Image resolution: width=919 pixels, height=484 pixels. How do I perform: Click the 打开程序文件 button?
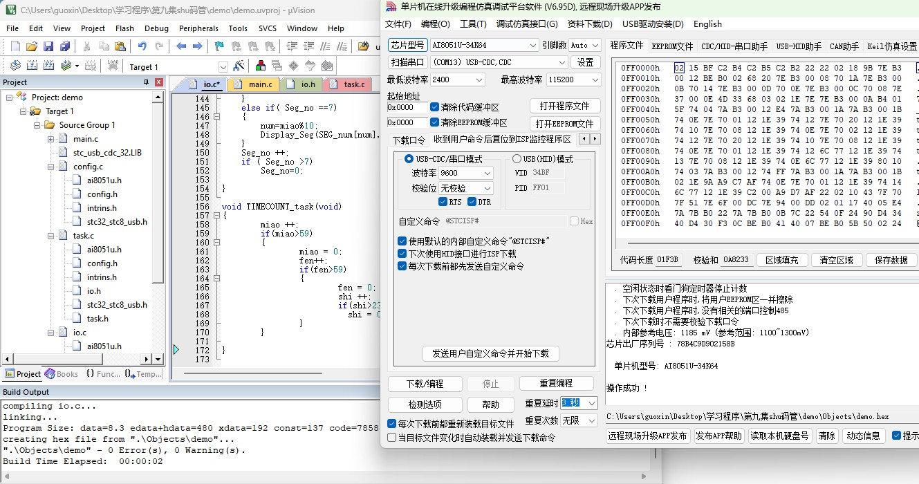click(565, 106)
